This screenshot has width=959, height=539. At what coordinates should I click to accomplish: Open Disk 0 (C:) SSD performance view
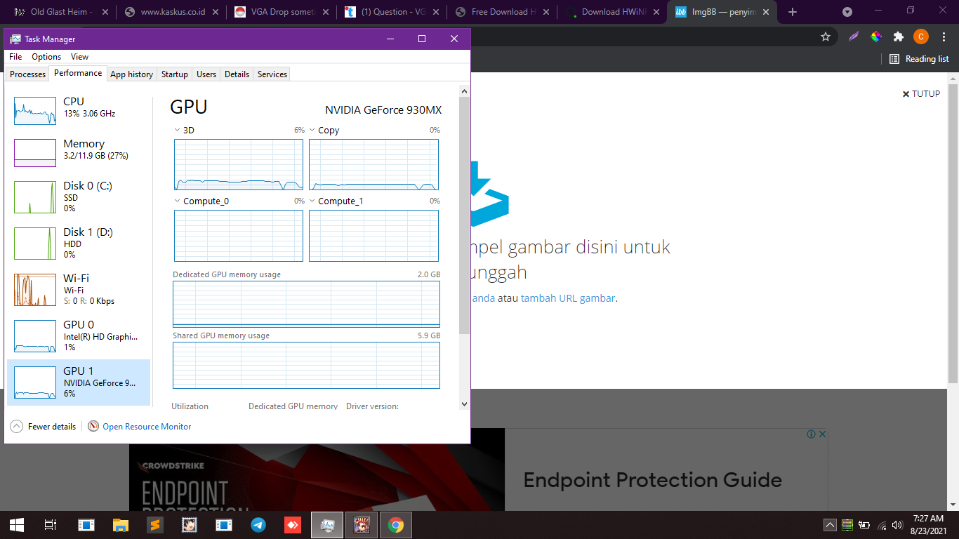79,197
